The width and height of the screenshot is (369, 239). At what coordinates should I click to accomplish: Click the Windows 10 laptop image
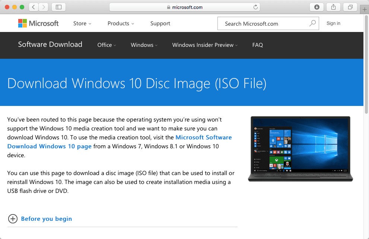pos(300,149)
